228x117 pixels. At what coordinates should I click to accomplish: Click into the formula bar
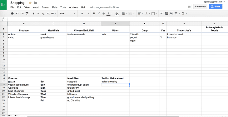117,19
